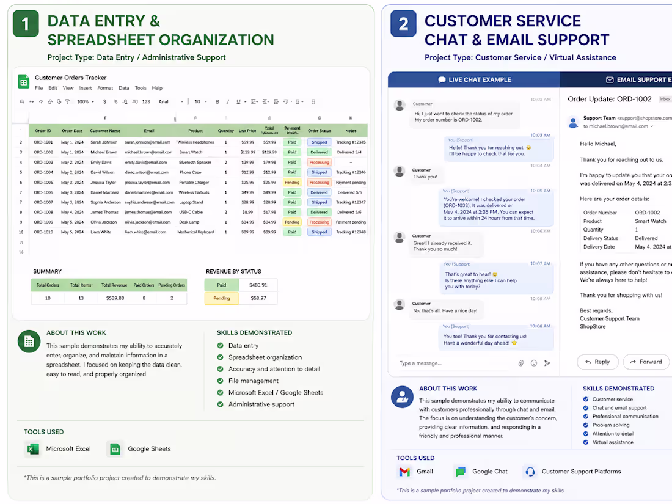Click the search magnifier icon in spreadsheet toolbar
Image resolution: width=672 pixels, height=504 pixels.
(22, 102)
